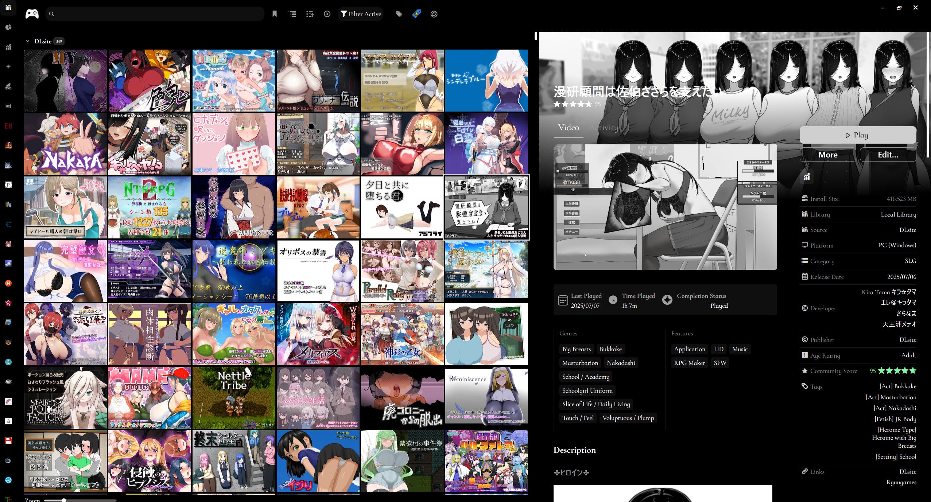This screenshot has width=931, height=502.
Task: Open the pie chart statistics sidebar icon
Action: click(8, 27)
